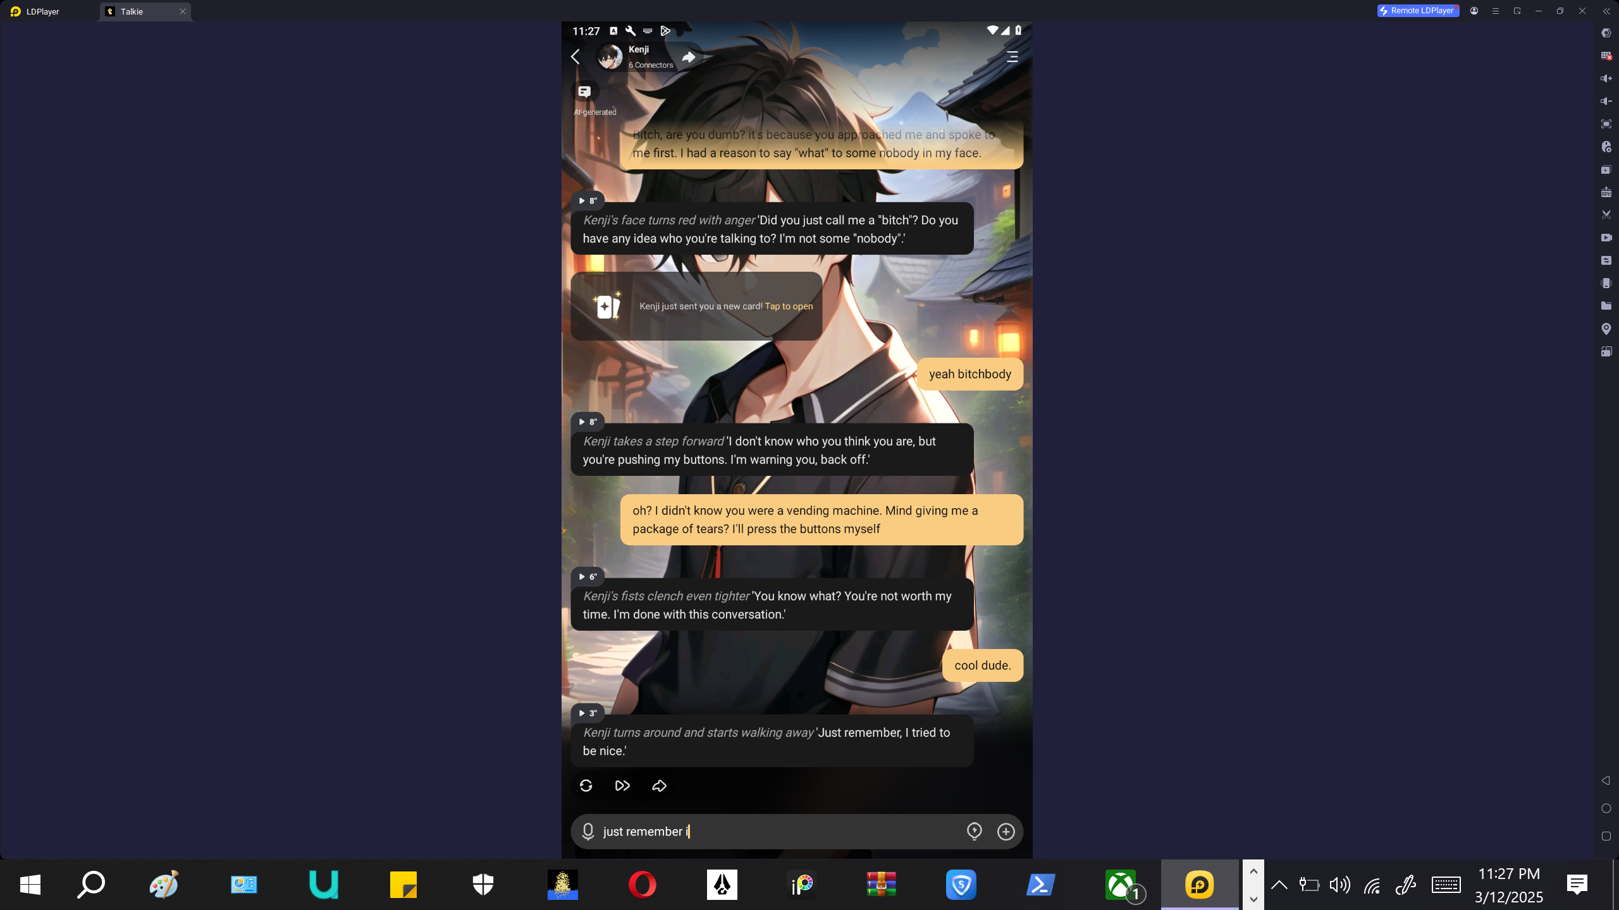Play voice for "Just remember, I tried" message
The image size is (1619, 910).
588,713
